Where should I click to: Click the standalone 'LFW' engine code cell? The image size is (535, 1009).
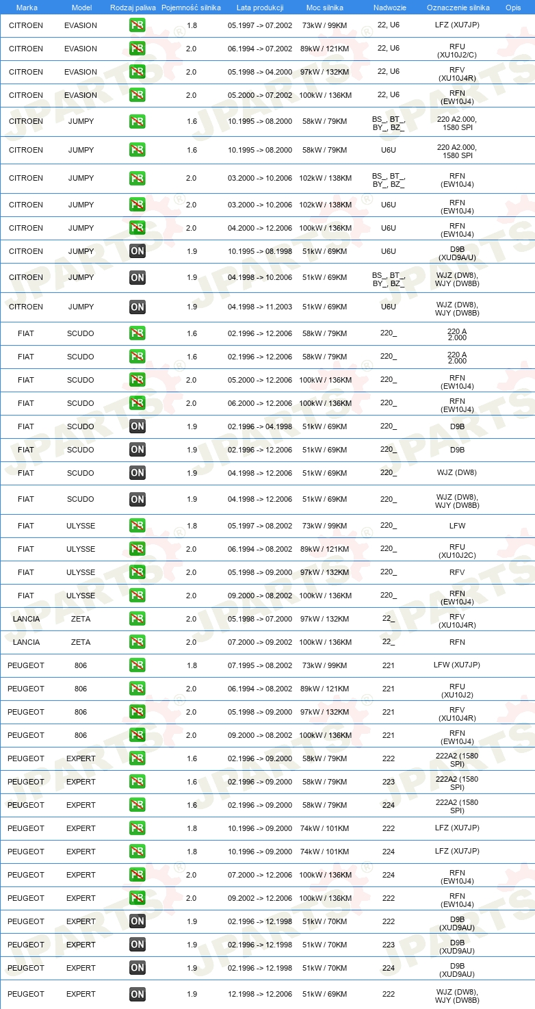(457, 526)
